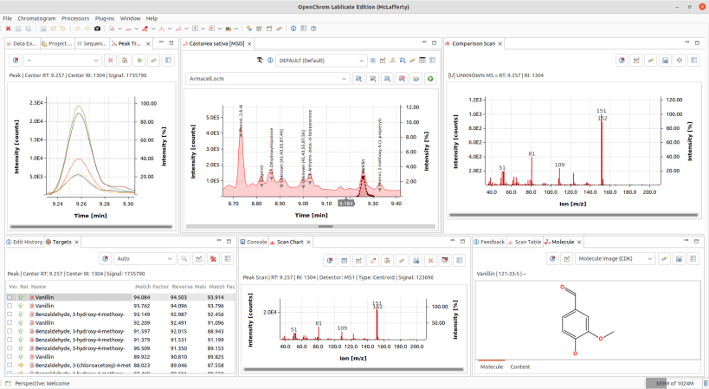
Task: Tick checkbox for Benzaldehyde row 93.149
Action: 10,314
